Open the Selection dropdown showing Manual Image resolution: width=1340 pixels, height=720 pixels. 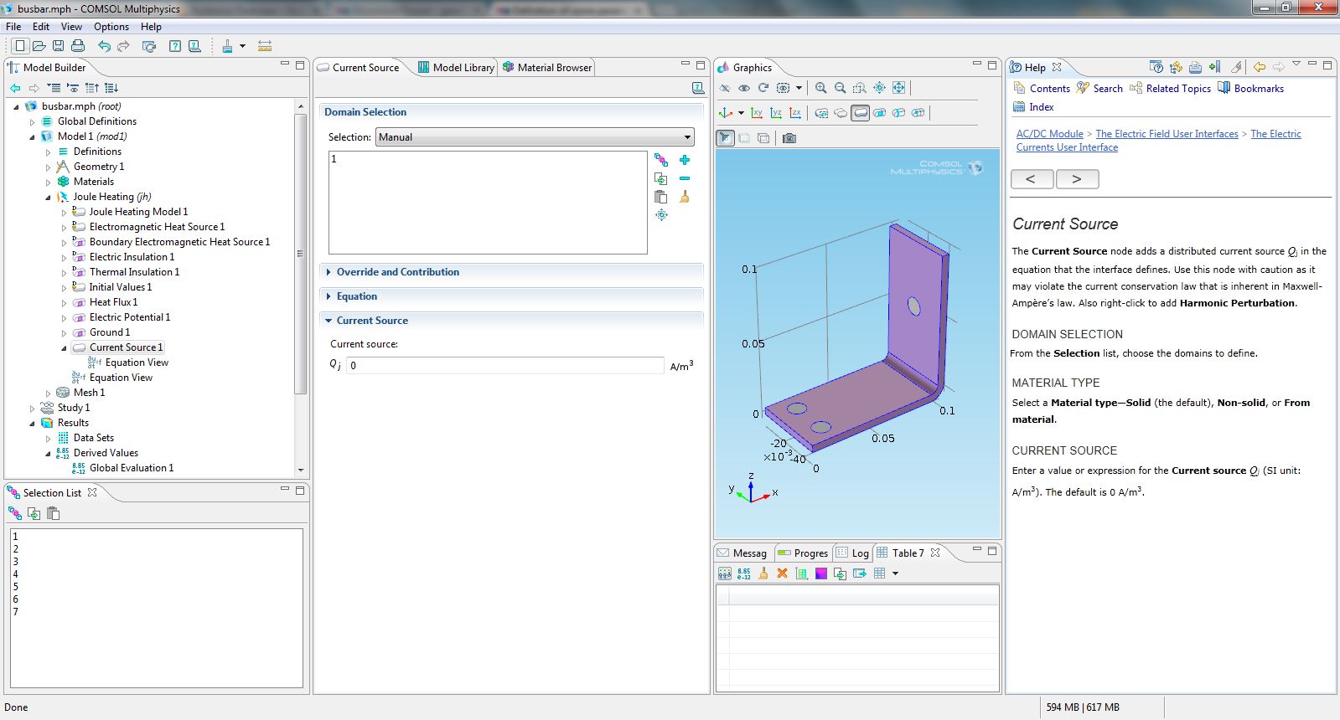pyautogui.click(x=535, y=137)
